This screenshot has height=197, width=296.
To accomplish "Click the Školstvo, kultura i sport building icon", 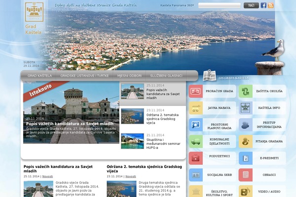I will (196, 191).
